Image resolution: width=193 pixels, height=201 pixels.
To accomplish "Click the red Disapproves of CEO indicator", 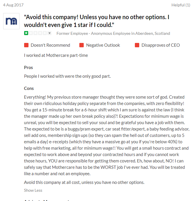I will tap(137, 45).
